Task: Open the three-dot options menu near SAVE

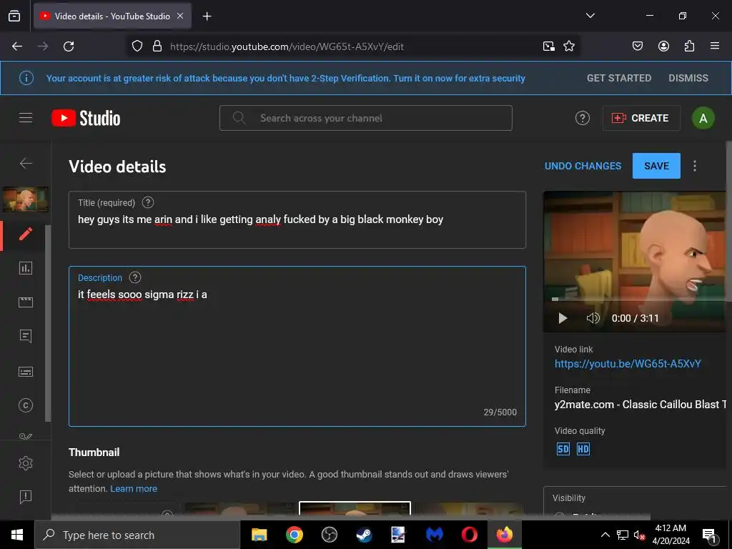Action: (x=695, y=166)
